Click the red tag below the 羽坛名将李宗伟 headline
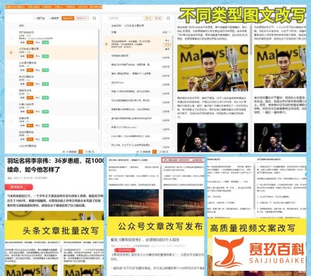 pyautogui.click(x=19, y=187)
